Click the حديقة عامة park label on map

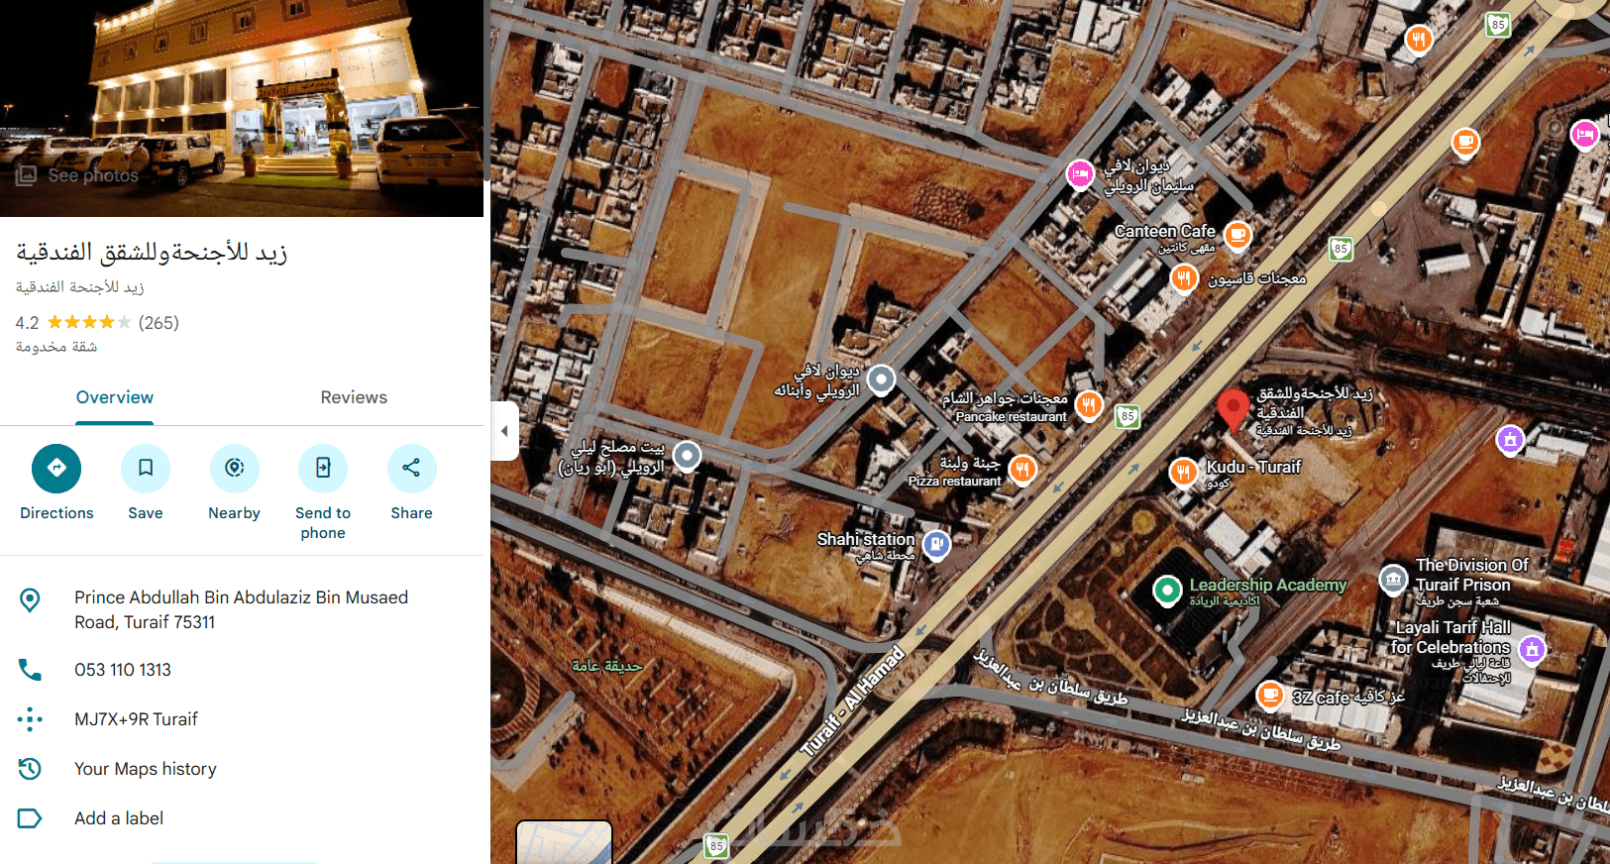[607, 666]
